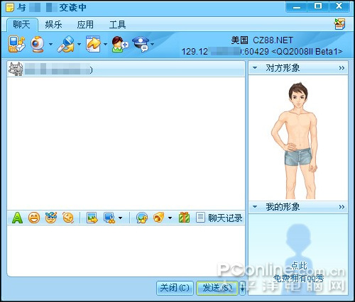Open font settings with green A icon
The width and height of the screenshot is (355, 302).
point(17,218)
